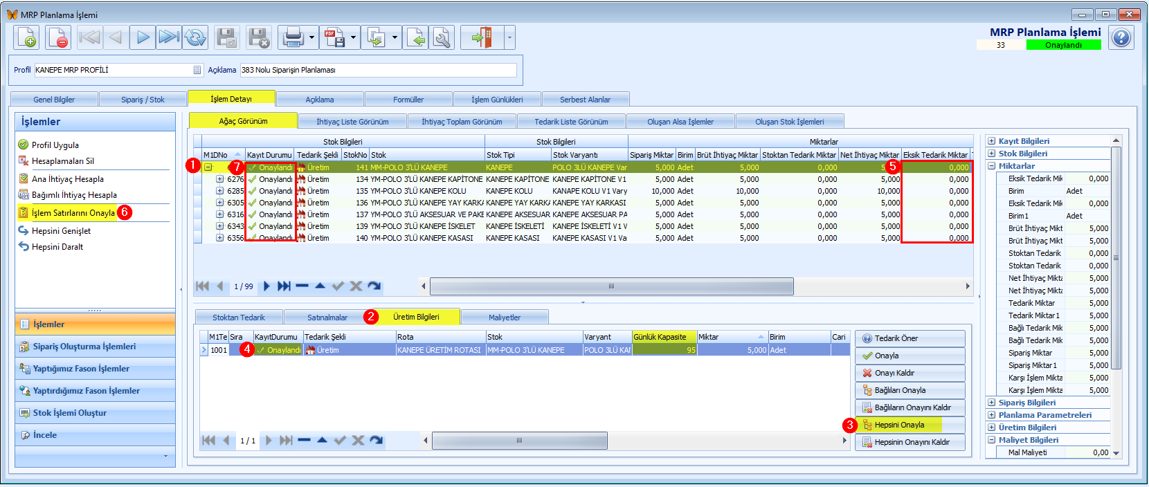This screenshot has width=1149, height=487.
Task: Click the copy document icon in toolbar
Action: [x=376, y=37]
